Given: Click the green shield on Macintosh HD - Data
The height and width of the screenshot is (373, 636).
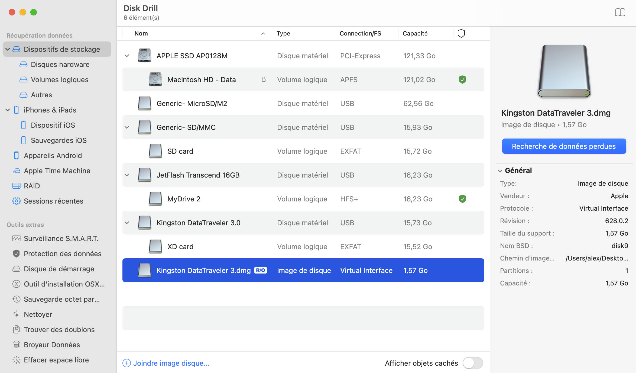Looking at the screenshot, I should 462,79.
